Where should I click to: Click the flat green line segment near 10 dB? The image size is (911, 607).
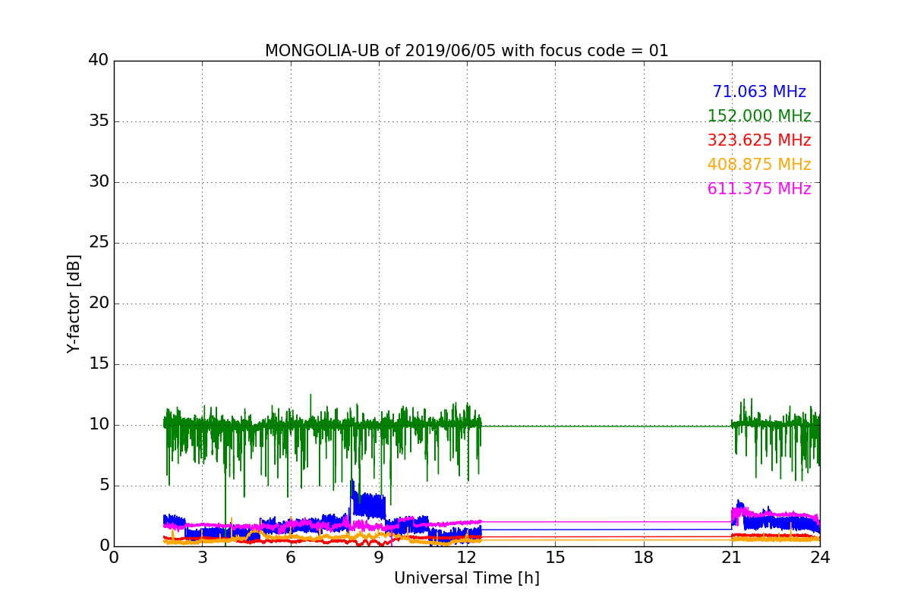tap(607, 426)
